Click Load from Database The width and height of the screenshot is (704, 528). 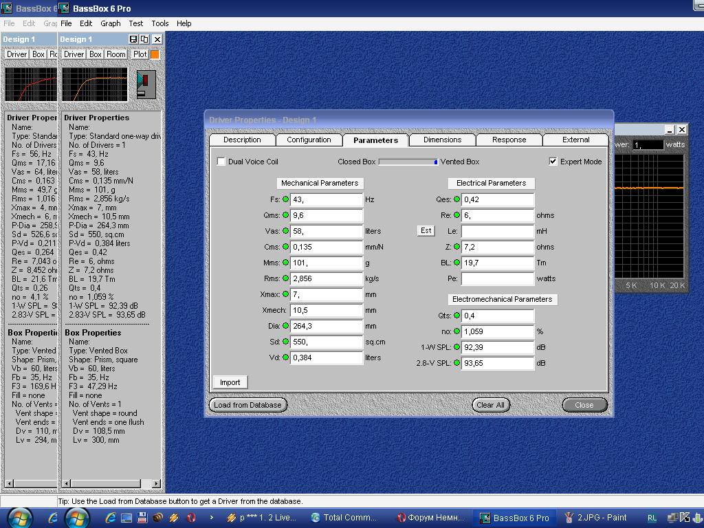pos(247,405)
